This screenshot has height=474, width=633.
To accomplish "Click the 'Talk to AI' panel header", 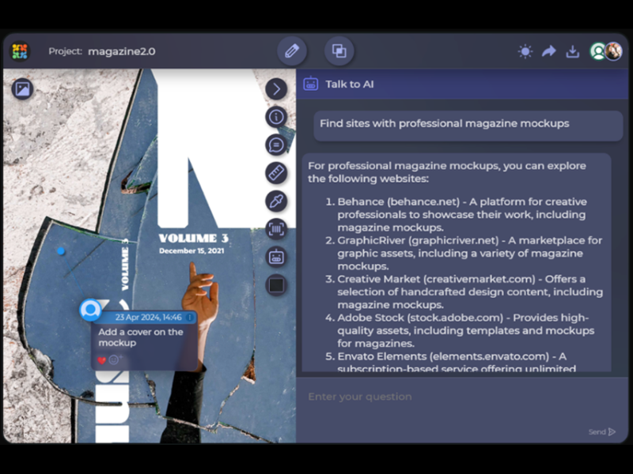I will [x=462, y=84].
